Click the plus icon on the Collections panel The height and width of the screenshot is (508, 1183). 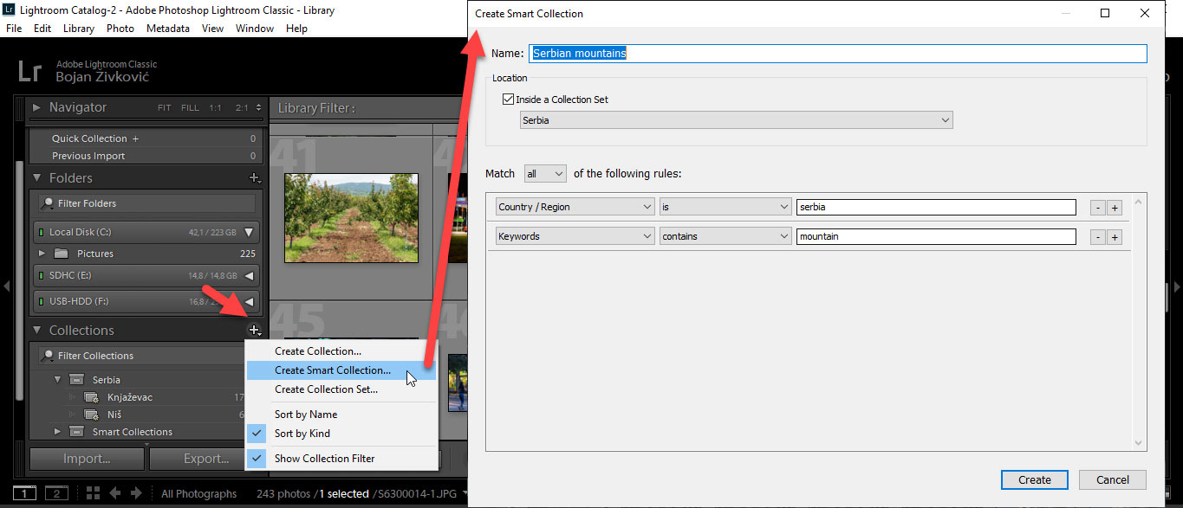[255, 330]
